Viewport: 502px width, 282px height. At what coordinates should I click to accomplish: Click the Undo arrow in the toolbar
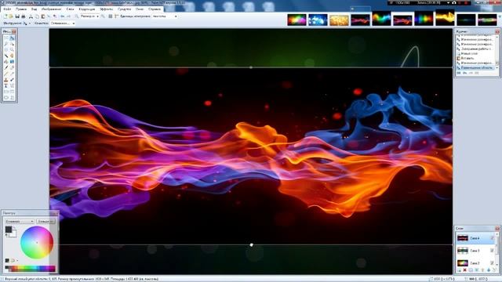pos(62,16)
